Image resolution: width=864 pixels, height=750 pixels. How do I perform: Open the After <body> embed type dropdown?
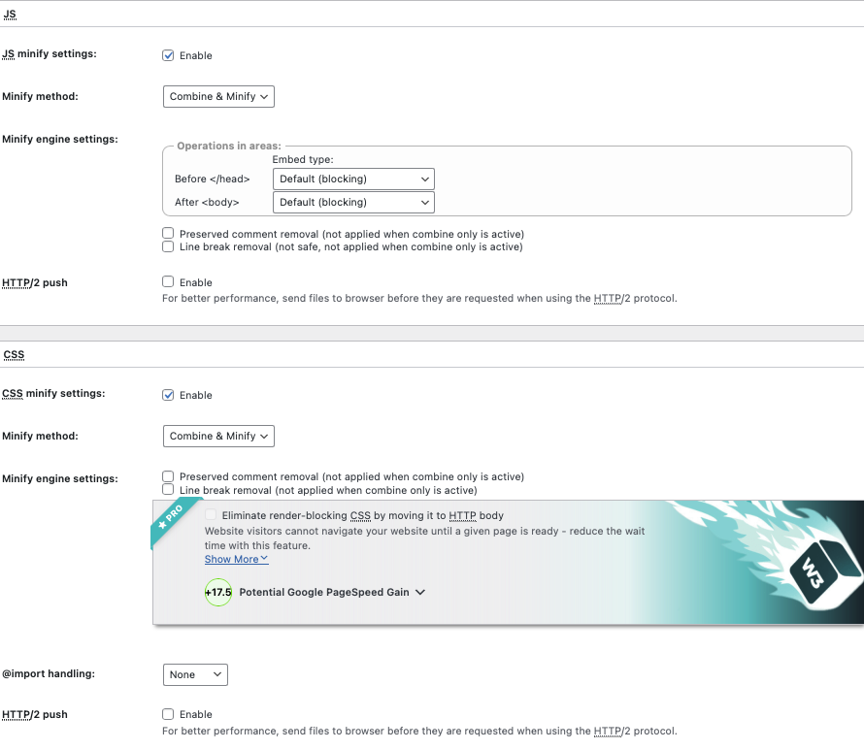click(x=353, y=202)
